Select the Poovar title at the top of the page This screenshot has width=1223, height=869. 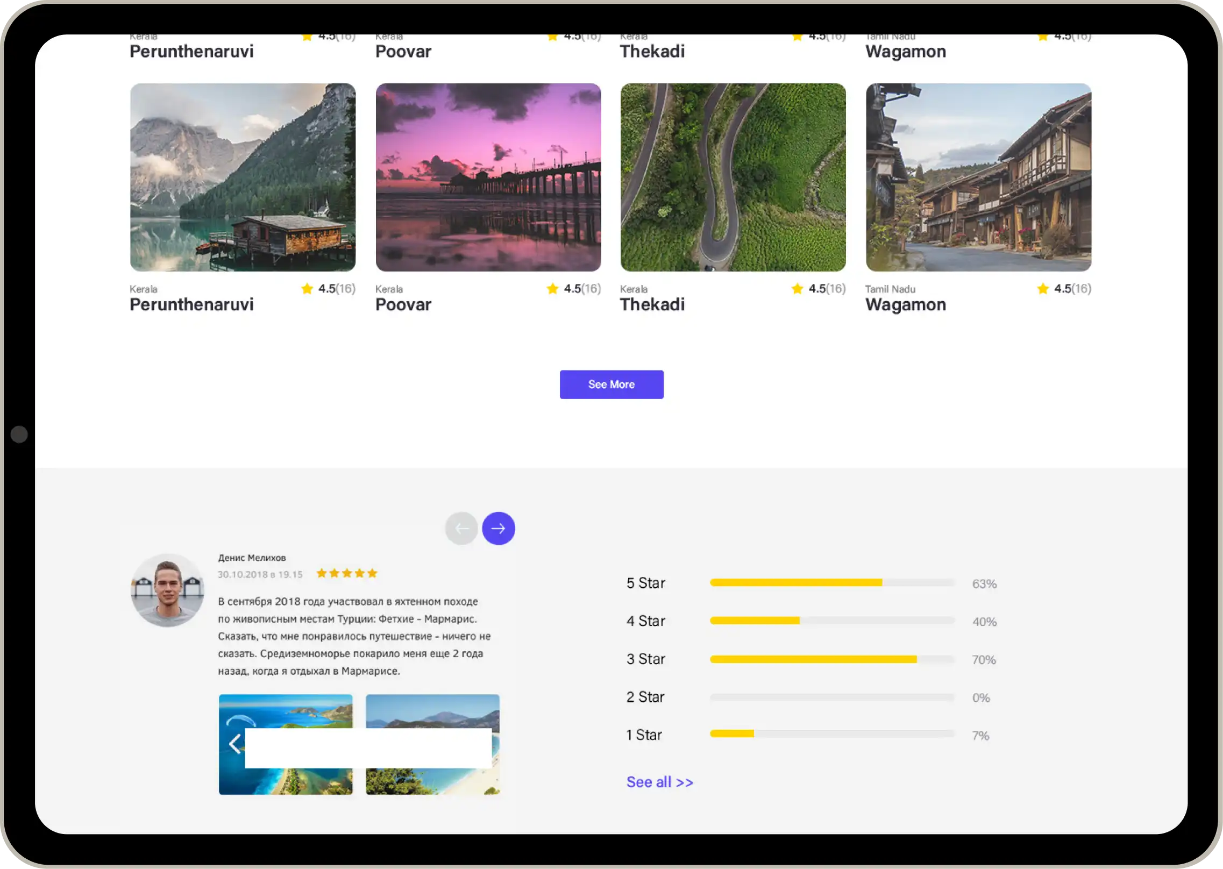click(403, 52)
